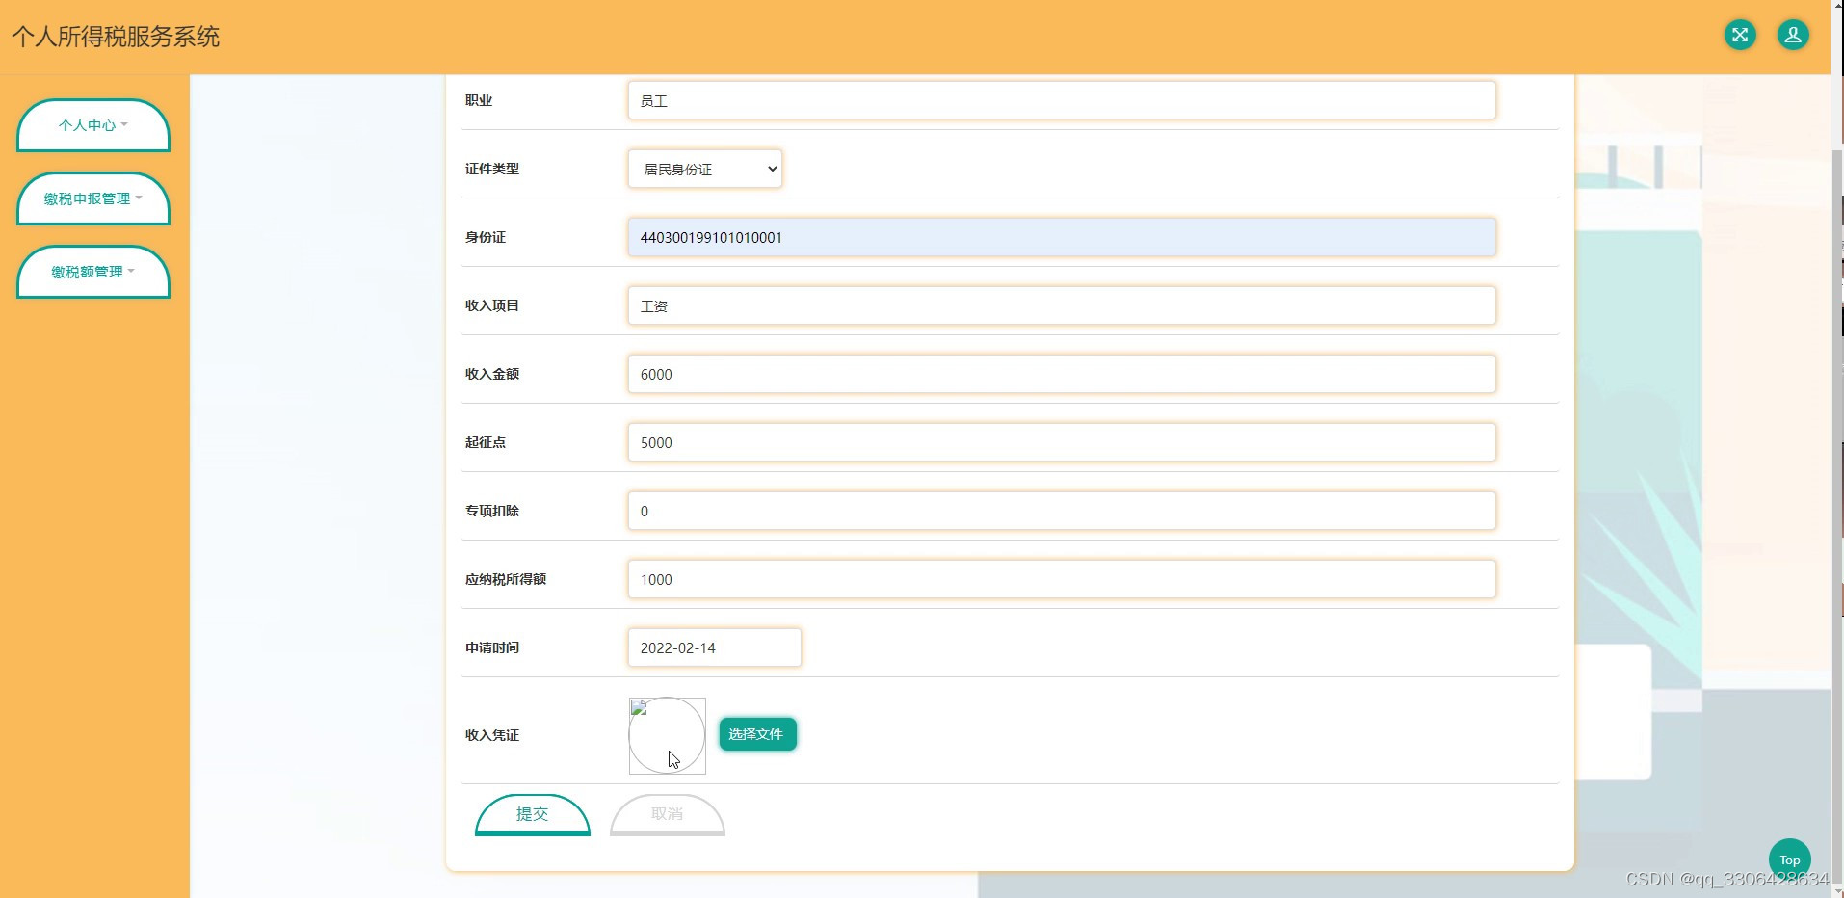Open the 证件类型 dropdown showing 居民身份证
1844x898 pixels.
click(705, 169)
